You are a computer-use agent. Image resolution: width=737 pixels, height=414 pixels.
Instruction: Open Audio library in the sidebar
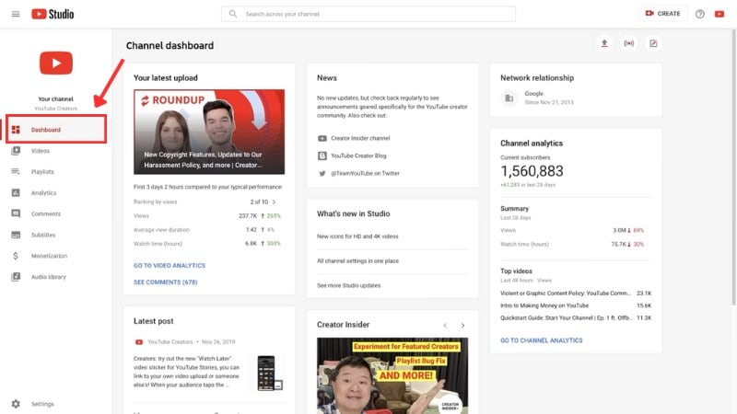[x=56, y=277]
